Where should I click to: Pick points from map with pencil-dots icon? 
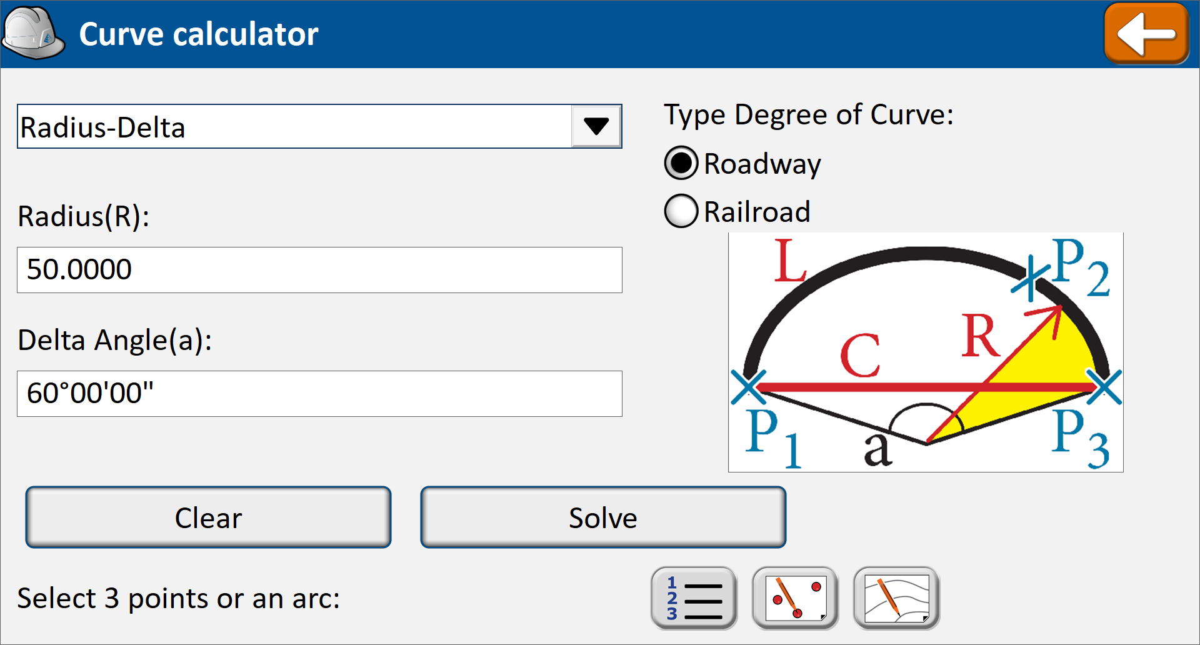coord(795,598)
